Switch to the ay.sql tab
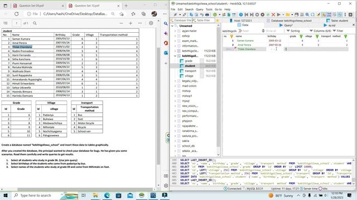The image size is (357, 200). pyautogui.click(x=330, y=25)
